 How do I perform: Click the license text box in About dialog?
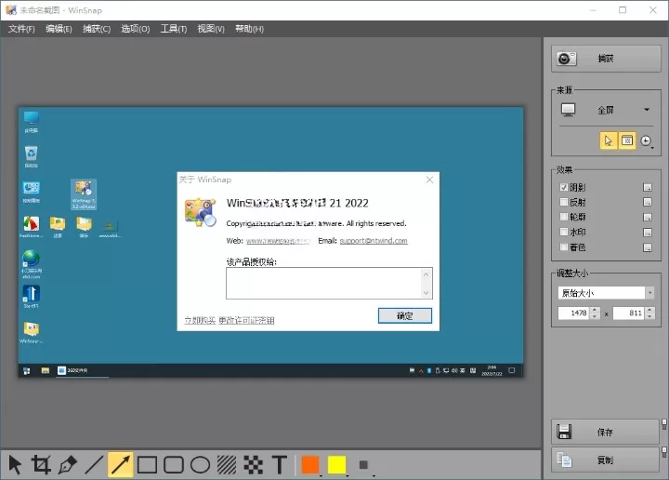(x=324, y=283)
